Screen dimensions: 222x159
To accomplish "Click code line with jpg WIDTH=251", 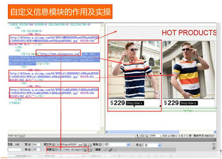I will point(52,77).
